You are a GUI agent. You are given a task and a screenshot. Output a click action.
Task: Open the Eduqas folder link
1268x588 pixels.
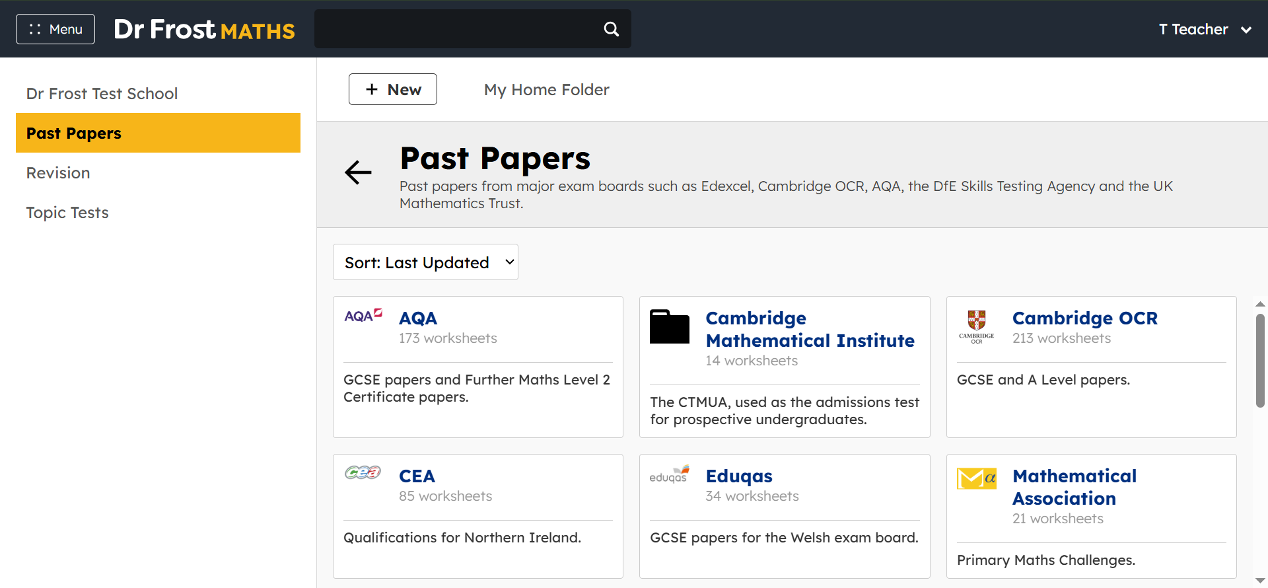[x=739, y=476]
